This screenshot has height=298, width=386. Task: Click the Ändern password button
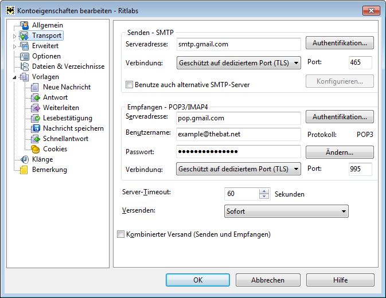pos(340,152)
